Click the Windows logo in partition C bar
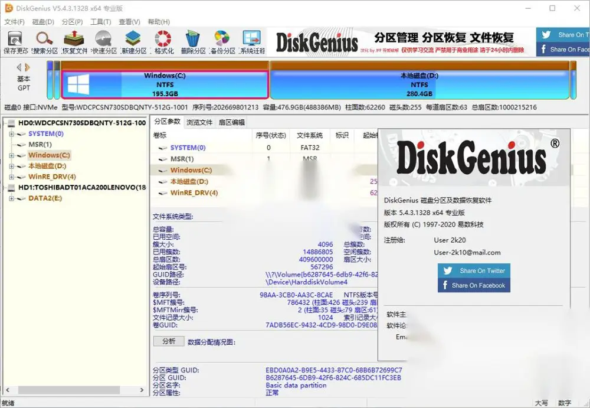 coord(78,84)
